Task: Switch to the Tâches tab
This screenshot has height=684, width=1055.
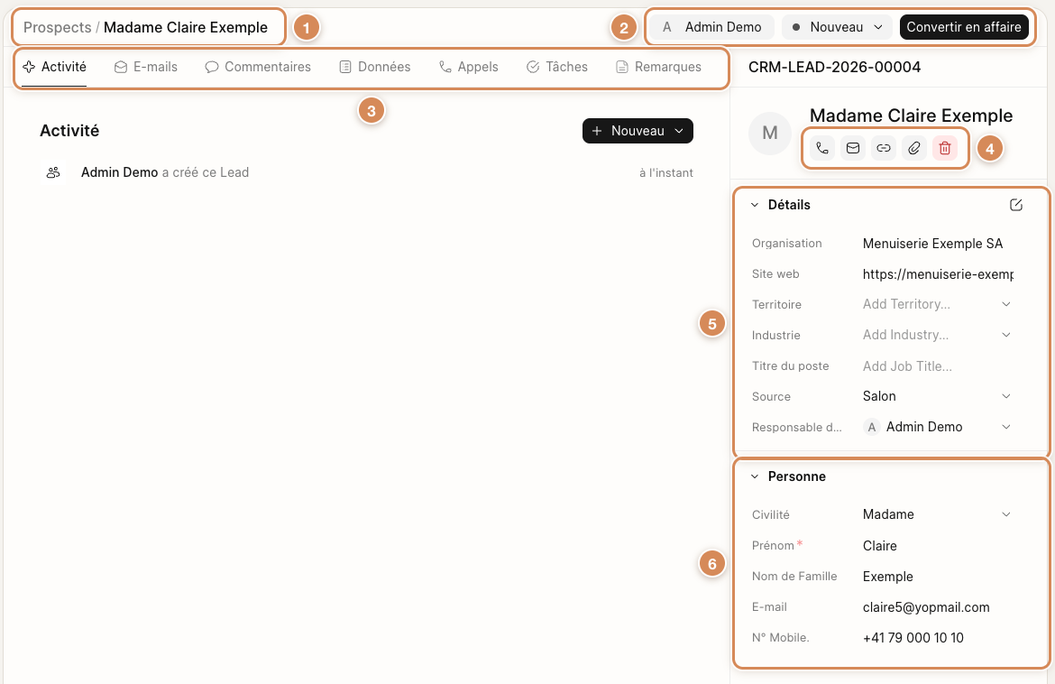Action: [557, 67]
